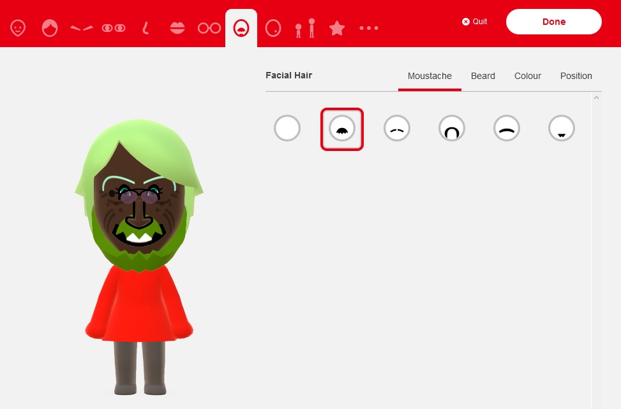Click the scrollbar up arrow
Screen dimensions: 621x409
(597, 97)
